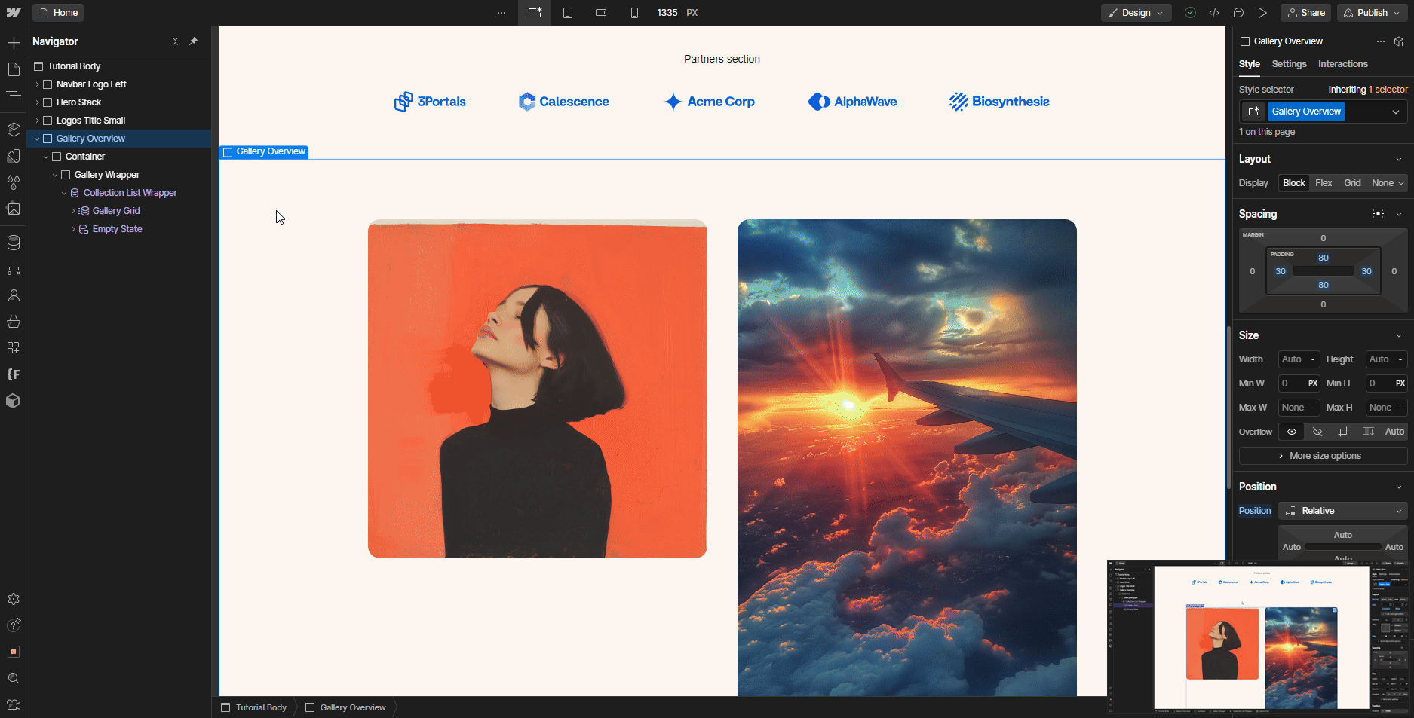Click the Share button
1414x718 pixels.
[x=1305, y=13]
